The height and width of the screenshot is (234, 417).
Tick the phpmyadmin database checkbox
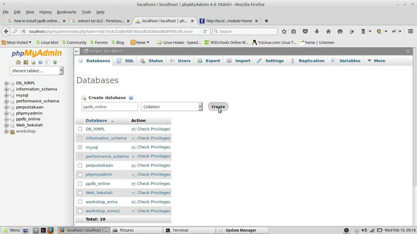(80, 175)
